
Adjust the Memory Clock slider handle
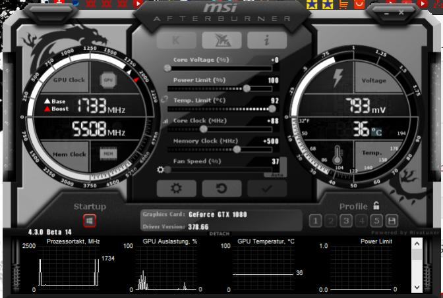click(x=237, y=149)
